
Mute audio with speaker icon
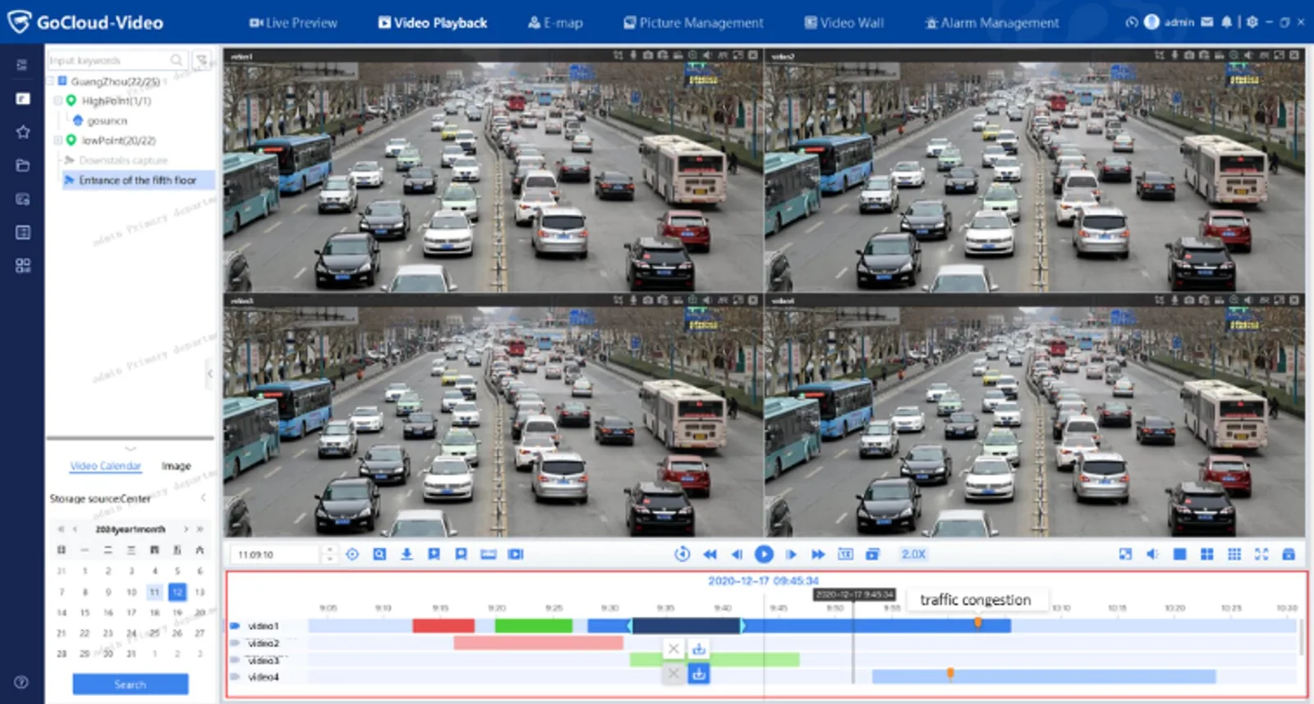[x=1152, y=555]
